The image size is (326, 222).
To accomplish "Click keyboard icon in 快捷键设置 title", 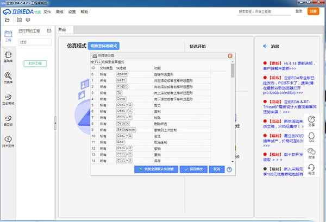I will (x=95, y=56).
